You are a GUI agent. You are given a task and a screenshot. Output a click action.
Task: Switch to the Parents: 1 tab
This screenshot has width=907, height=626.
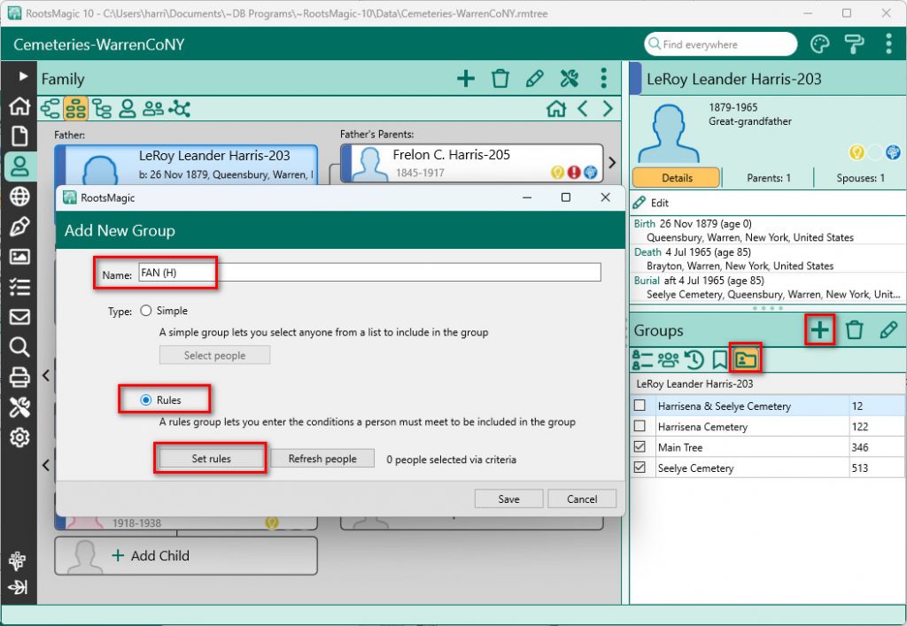coord(768,177)
